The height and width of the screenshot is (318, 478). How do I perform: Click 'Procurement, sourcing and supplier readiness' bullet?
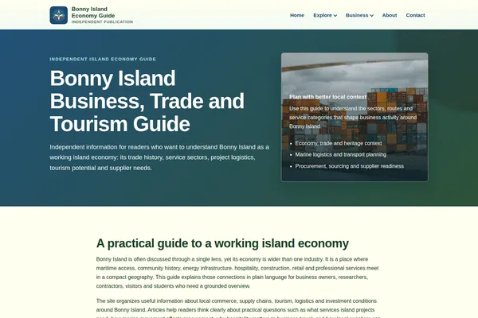[x=350, y=166]
